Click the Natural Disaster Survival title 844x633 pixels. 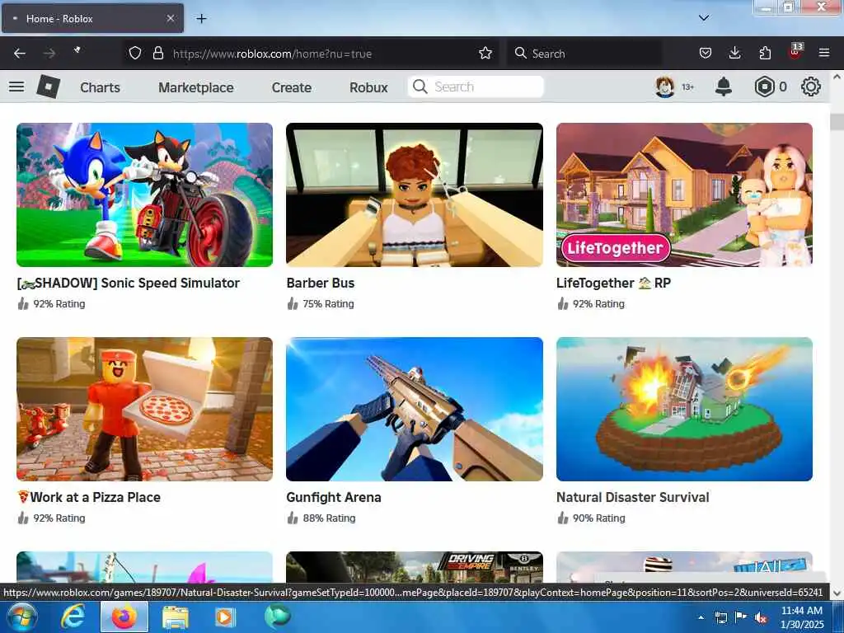[x=632, y=497]
